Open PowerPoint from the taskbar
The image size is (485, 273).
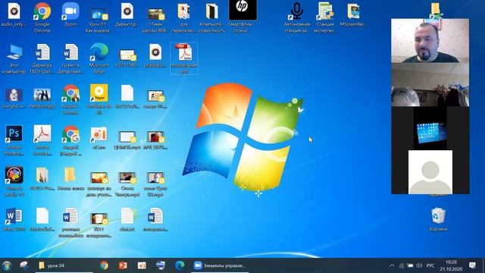[x=123, y=265]
